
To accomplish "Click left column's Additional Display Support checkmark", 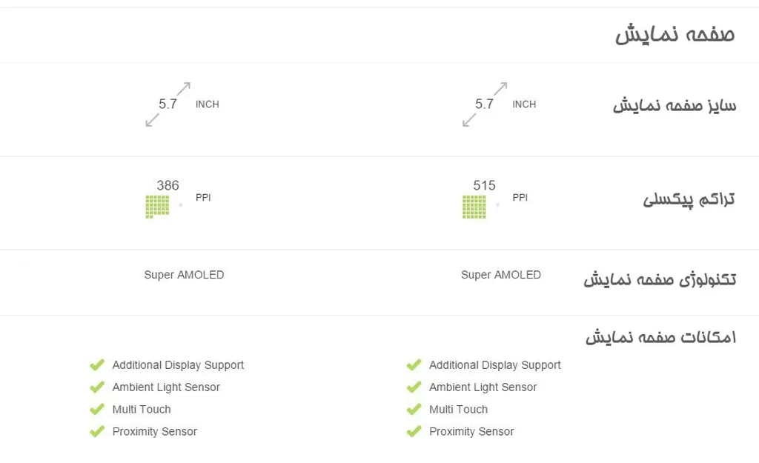I will [97, 365].
